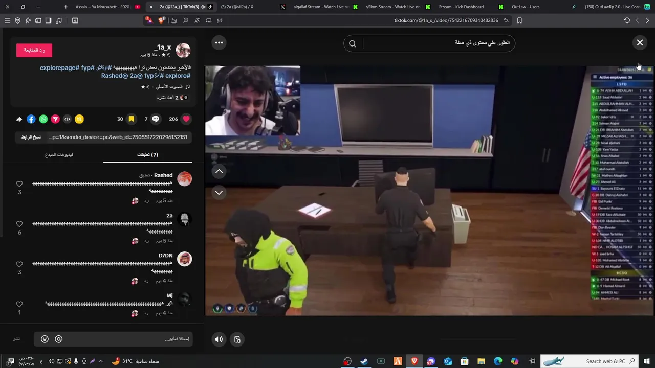The height and width of the screenshot is (368, 655).
Task: Open more share options with the arrow icon
Action: (19, 119)
